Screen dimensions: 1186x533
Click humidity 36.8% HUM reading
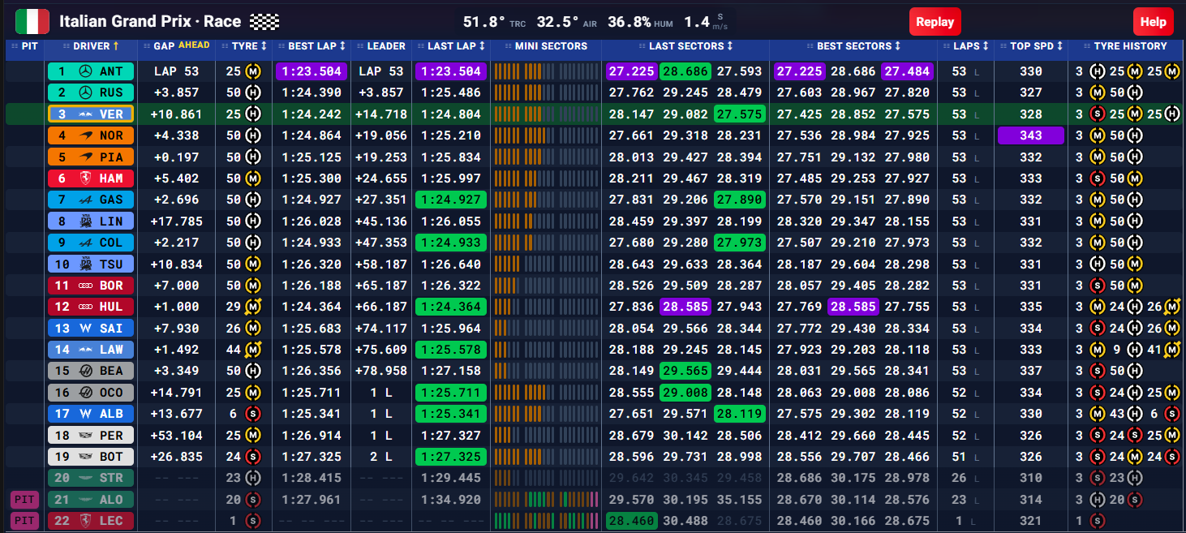pyautogui.click(x=641, y=22)
